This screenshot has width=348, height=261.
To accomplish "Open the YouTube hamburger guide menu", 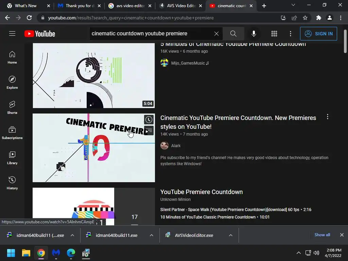I will point(12,34).
